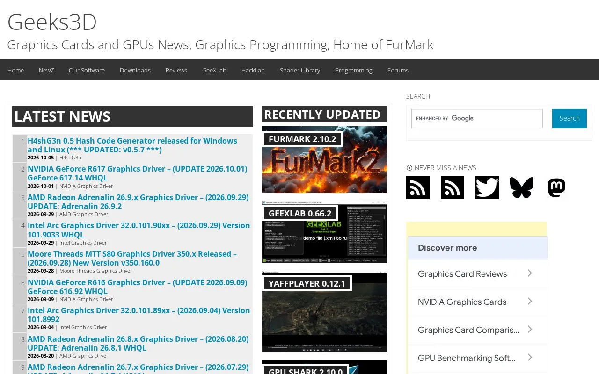Open the Moore Threads MTT S80 article
Viewport: 599px width, 374px height.
pos(132,259)
